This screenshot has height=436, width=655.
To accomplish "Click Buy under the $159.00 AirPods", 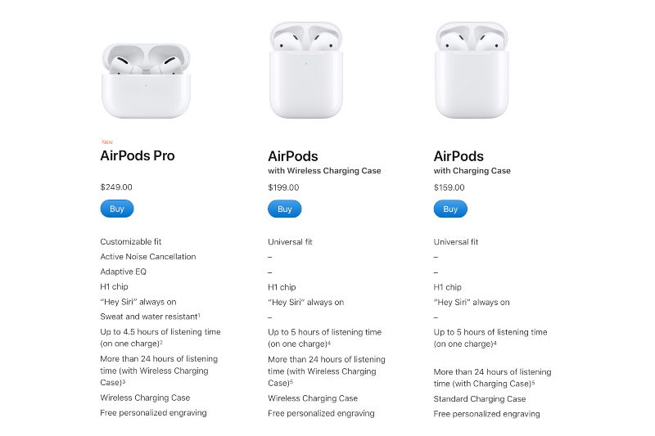I will click(x=450, y=209).
